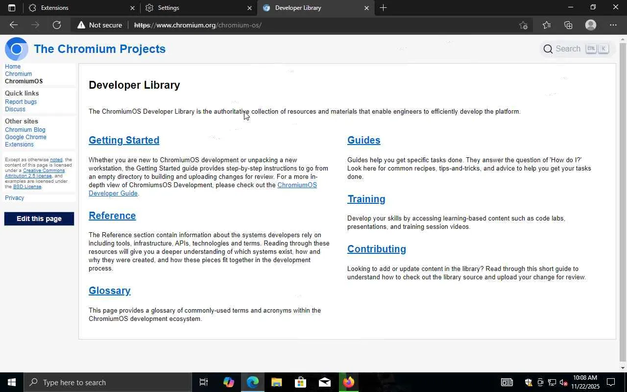Open the browser profile menu
Image resolution: width=627 pixels, height=392 pixels.
click(x=591, y=25)
